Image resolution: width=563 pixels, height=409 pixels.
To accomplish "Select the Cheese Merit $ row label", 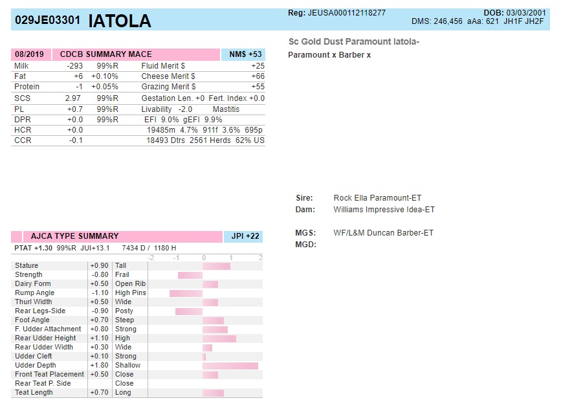I will pyautogui.click(x=168, y=76).
